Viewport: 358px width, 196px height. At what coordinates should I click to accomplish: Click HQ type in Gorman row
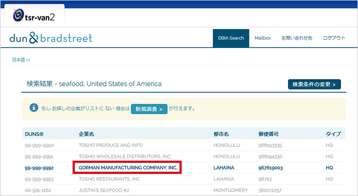329,168
